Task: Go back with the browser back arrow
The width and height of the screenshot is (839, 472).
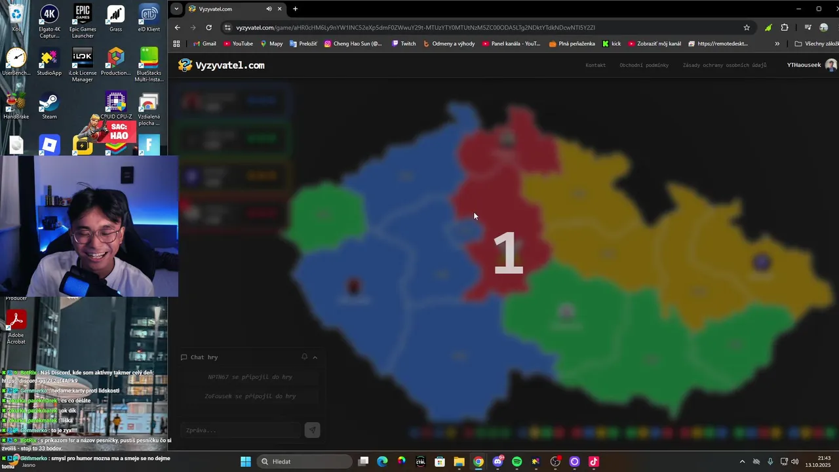Action: click(x=177, y=28)
